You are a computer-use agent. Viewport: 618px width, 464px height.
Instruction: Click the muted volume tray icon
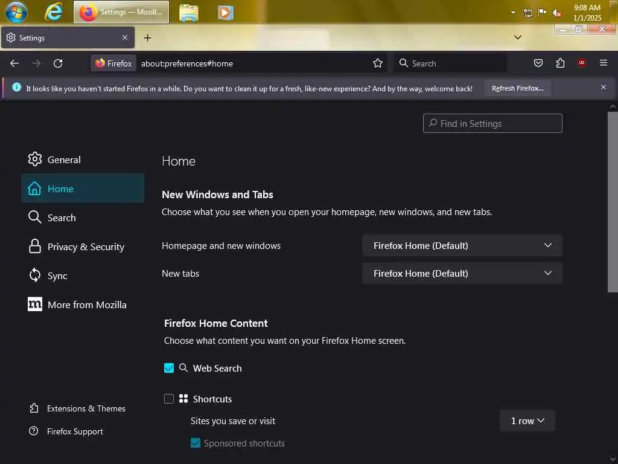click(x=556, y=13)
